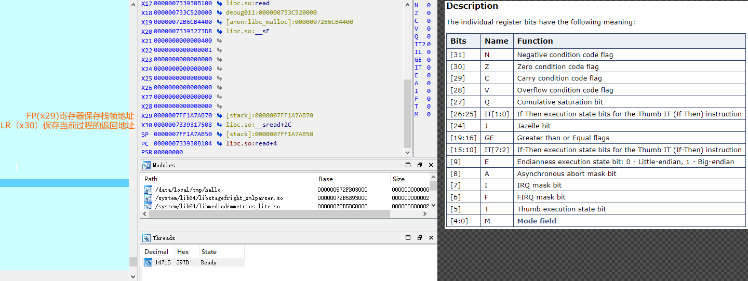This screenshot has height=281, width=748.
Task: Sort threads by the State column
Action: pyautogui.click(x=221, y=251)
